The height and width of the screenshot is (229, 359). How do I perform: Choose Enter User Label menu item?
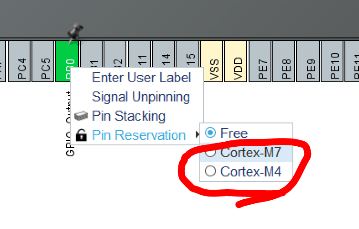[141, 77]
